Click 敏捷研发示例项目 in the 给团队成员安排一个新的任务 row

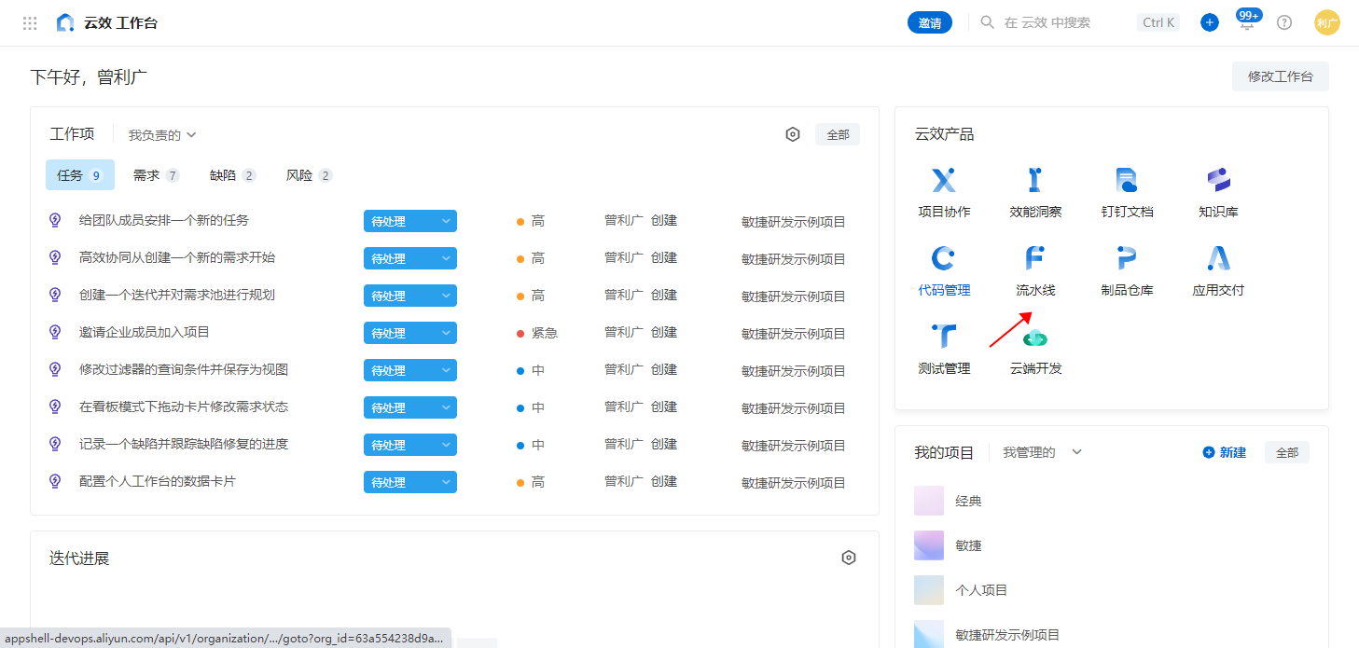click(794, 221)
